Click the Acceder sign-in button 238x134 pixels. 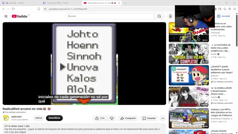click(x=224, y=16)
